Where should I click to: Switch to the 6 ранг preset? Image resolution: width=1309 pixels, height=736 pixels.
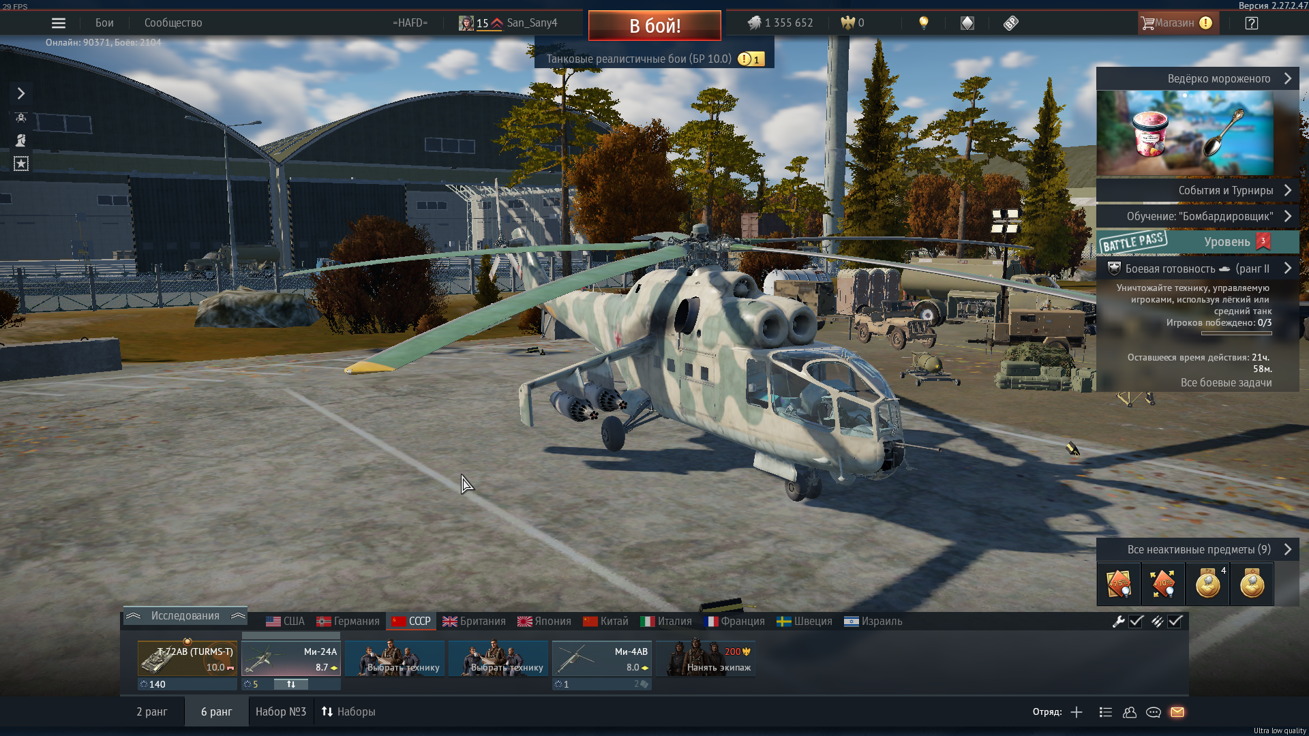coord(217,711)
